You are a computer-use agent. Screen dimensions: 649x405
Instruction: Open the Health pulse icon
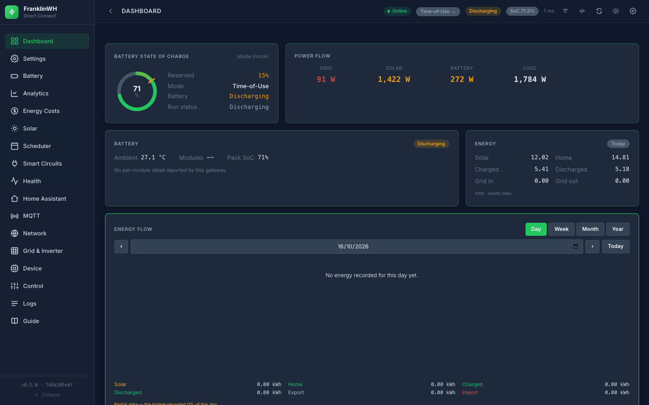coord(14,181)
